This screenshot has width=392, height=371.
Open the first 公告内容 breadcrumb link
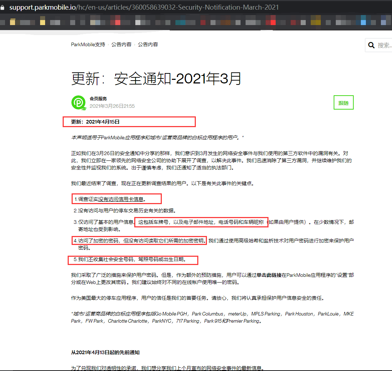[x=121, y=44]
